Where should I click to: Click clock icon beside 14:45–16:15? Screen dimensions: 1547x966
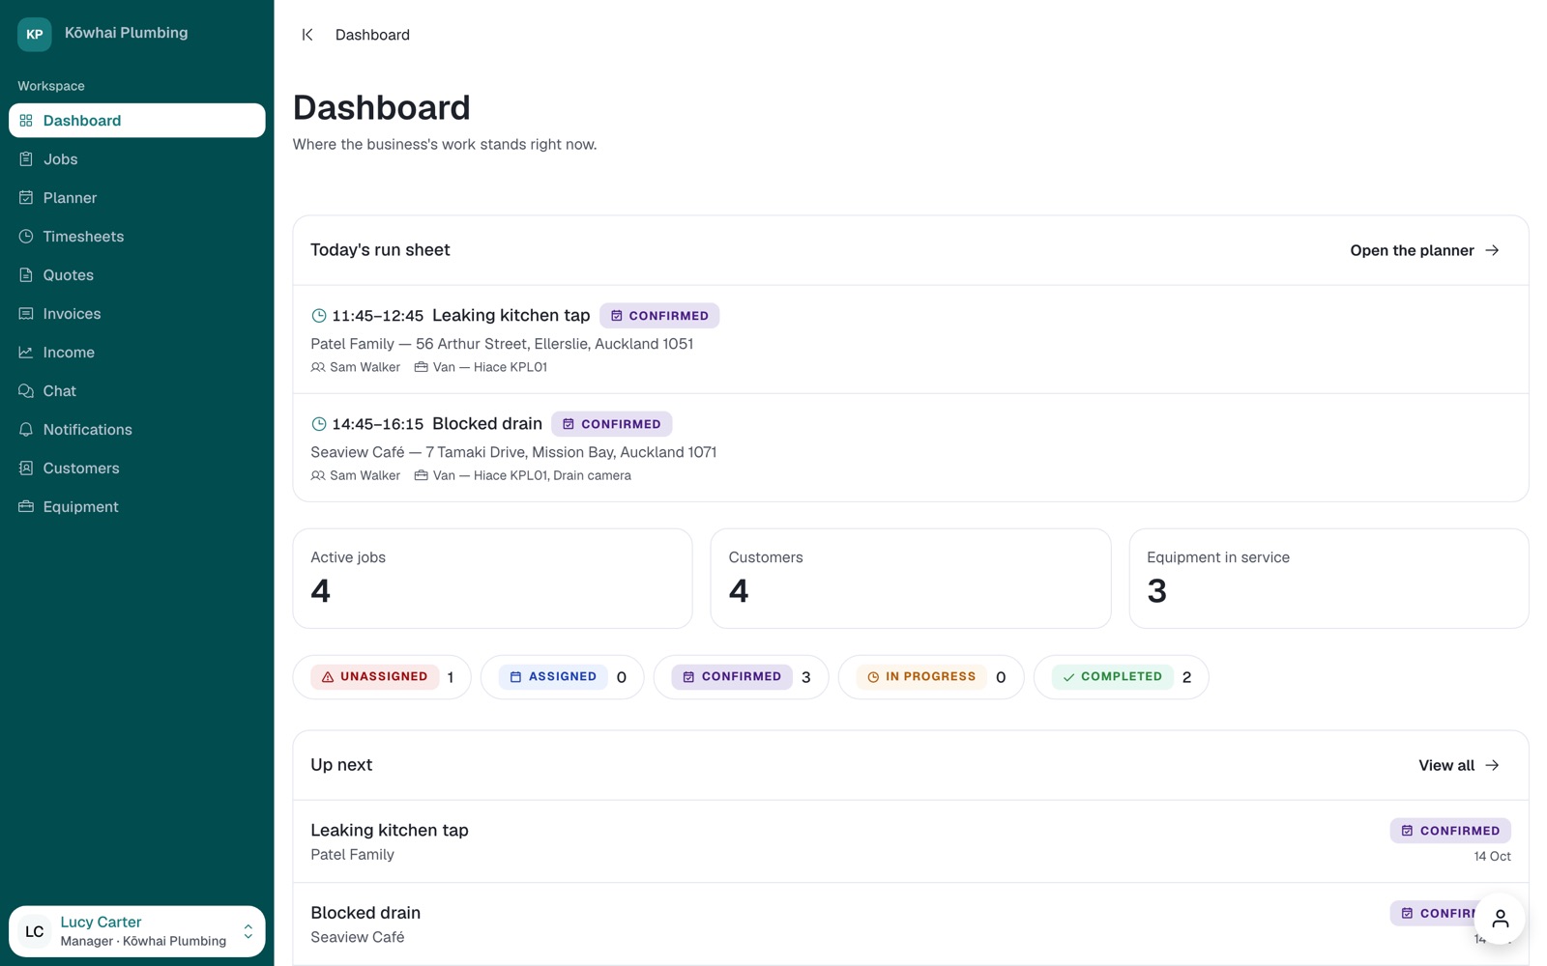319,424
